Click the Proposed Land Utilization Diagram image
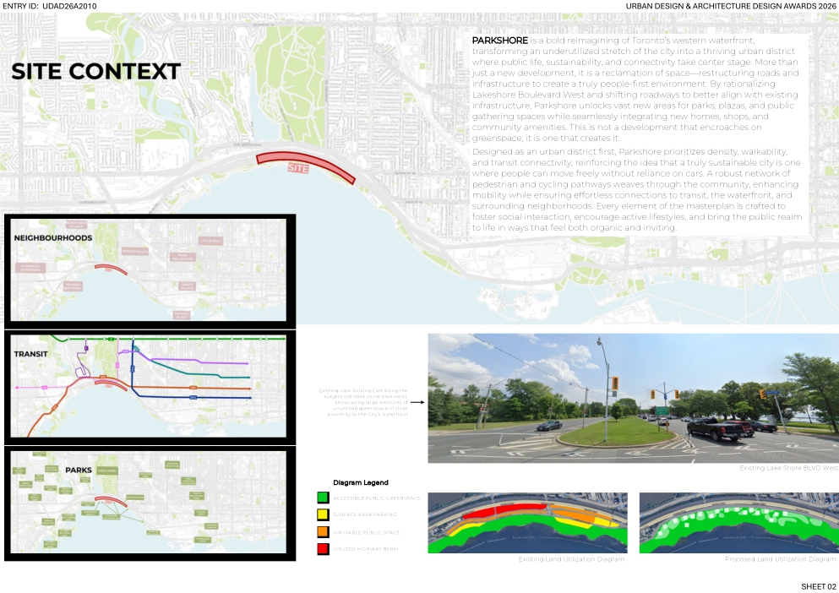Viewport: 839px width, 593px height. pyautogui.click(x=738, y=523)
